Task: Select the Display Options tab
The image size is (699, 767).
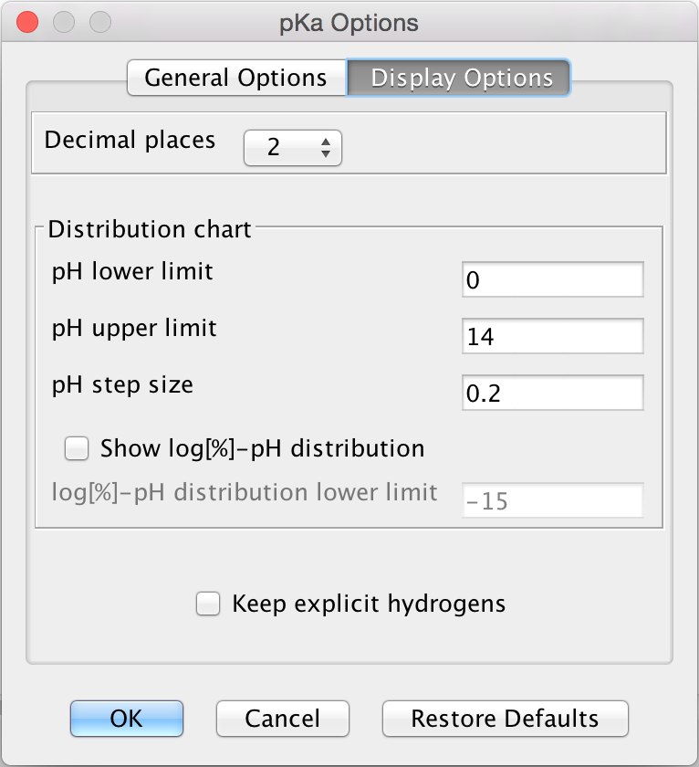Action: 461,79
